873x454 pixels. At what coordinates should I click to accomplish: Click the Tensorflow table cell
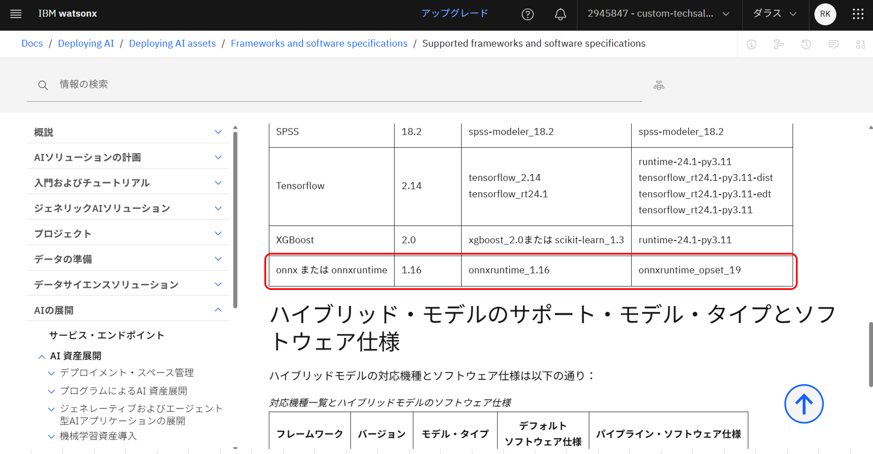coord(331,186)
